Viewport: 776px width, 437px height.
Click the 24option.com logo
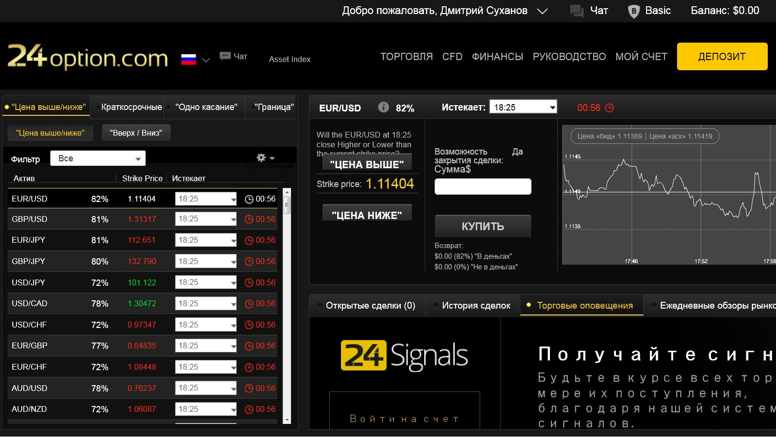tap(88, 58)
